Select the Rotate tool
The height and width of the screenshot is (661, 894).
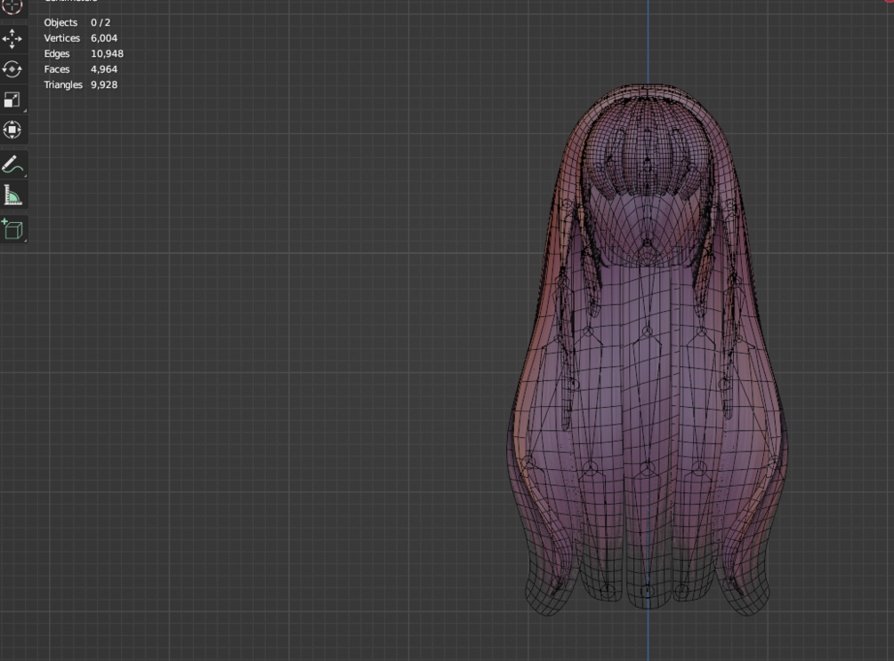coord(12,69)
